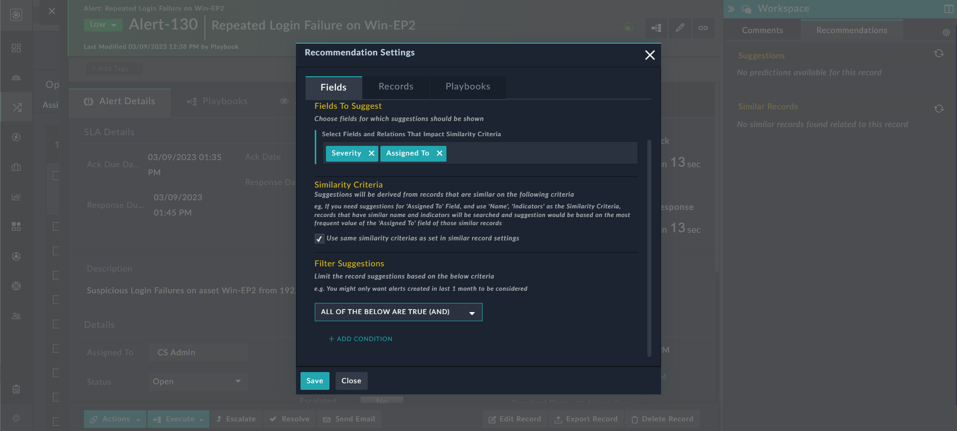The height and width of the screenshot is (431, 957).
Task: Open the Playbooks tab of the alert
Action: click(x=217, y=102)
